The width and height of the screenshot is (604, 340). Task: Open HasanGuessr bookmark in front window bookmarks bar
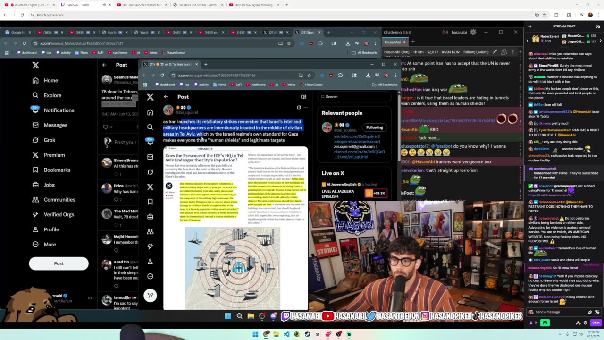(311, 85)
